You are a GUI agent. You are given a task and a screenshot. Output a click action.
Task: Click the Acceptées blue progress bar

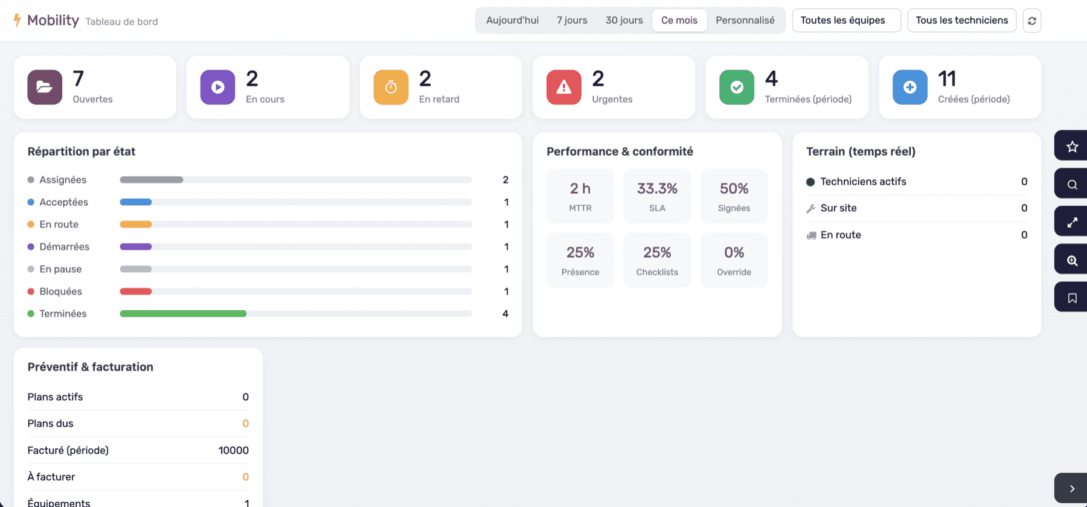[296, 202]
